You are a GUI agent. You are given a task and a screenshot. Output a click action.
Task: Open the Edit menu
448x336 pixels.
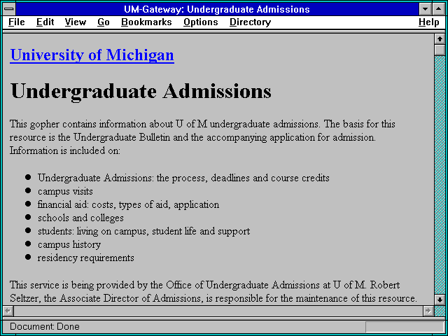(45, 22)
